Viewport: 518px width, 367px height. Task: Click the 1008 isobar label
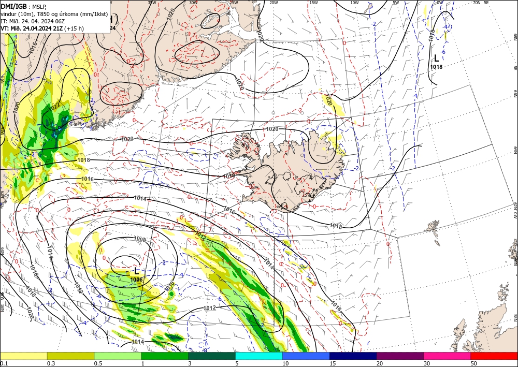(140, 239)
